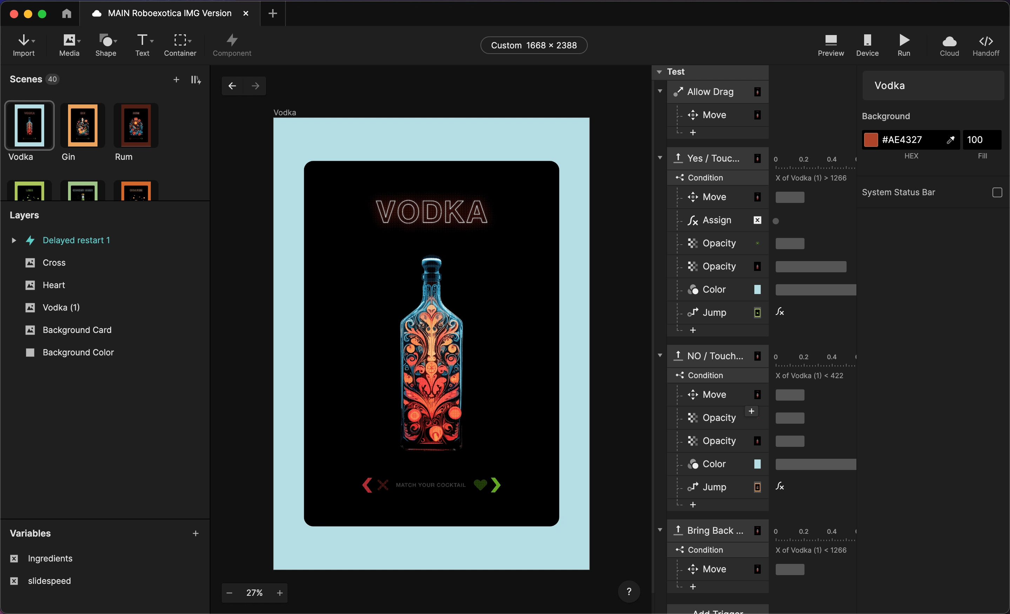
Task: Collapse the NO / Touch trigger
Action: pyautogui.click(x=660, y=355)
